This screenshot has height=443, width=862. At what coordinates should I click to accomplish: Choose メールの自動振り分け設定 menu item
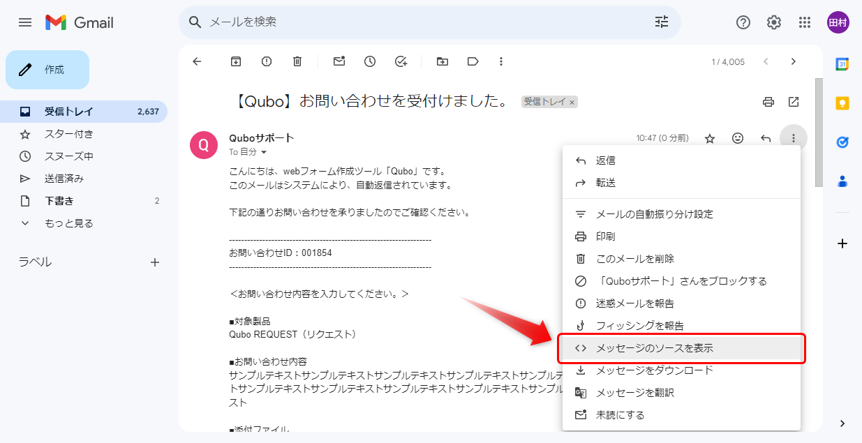point(681,214)
